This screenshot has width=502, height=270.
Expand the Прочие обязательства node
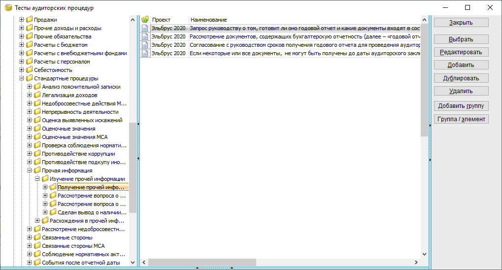pos(22,36)
